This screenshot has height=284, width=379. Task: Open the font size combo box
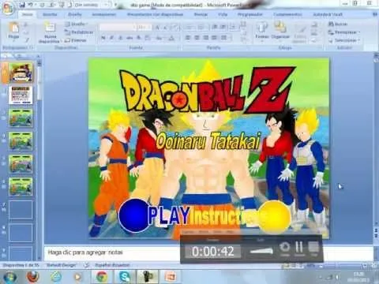tap(144, 27)
